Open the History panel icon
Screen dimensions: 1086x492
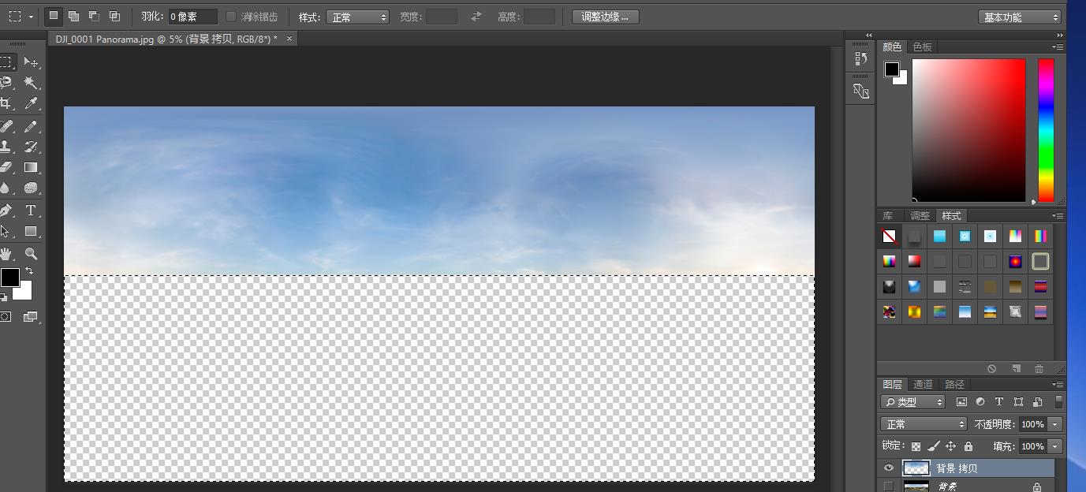point(860,58)
